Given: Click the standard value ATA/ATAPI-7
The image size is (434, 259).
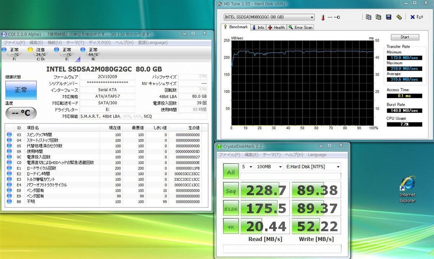Looking at the screenshot, I should point(107,96).
